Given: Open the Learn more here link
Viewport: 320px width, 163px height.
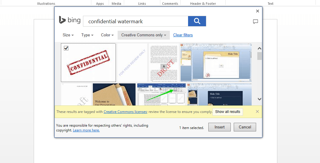Looking at the screenshot, I should coord(86,130).
